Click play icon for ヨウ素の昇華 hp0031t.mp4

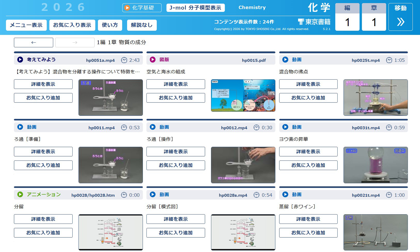(x=285, y=127)
